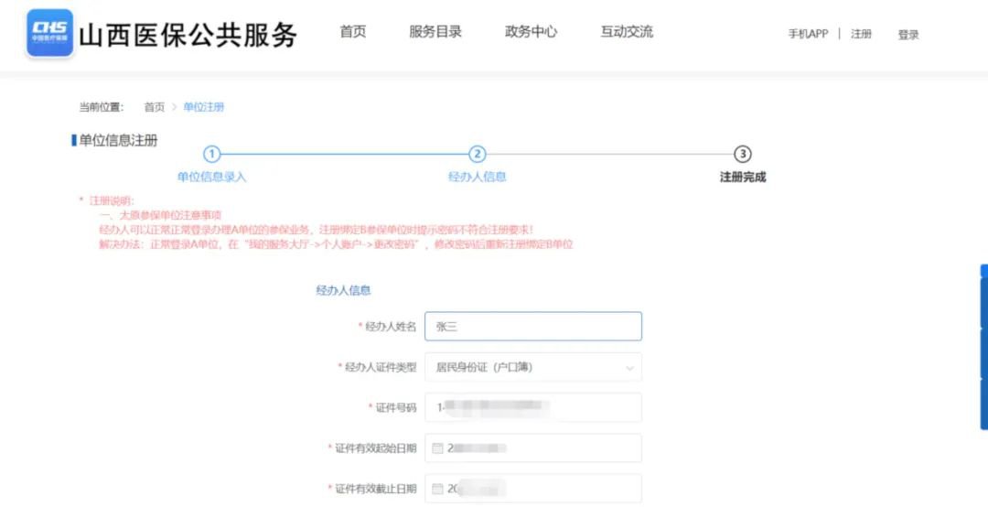Click the 证件有效截止日期 date field
The width and height of the screenshot is (988, 507).
pos(533,489)
